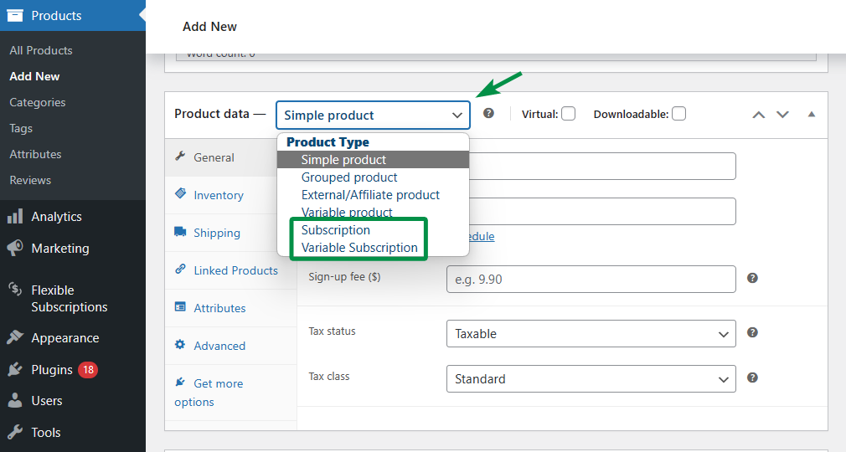Click the Users person icon
846x452 pixels.
15,401
